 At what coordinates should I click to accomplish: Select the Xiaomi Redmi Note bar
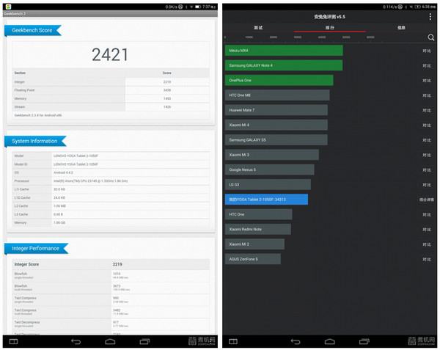coord(258,229)
